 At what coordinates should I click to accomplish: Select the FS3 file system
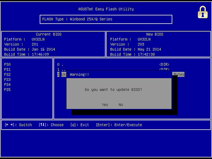point(7,79)
